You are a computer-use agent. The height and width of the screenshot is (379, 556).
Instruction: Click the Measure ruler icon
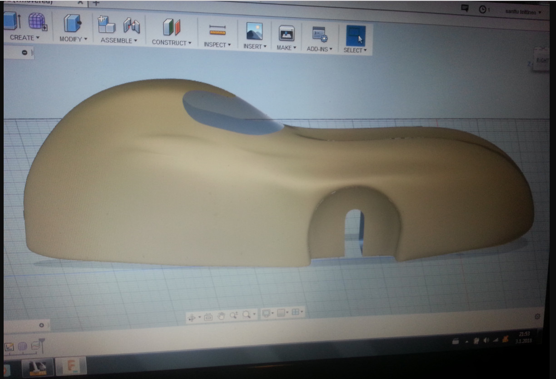click(217, 30)
